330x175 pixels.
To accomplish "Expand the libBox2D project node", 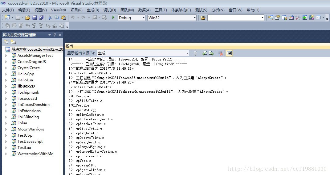I will tap(6, 86).
